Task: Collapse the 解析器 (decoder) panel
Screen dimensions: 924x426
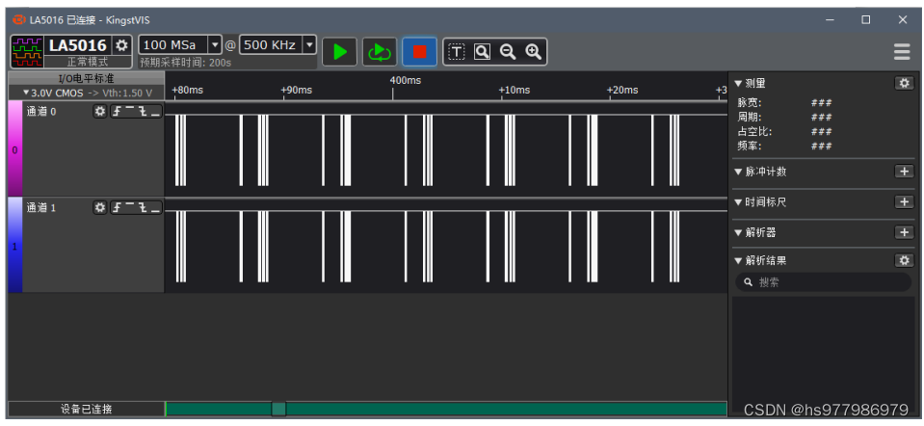Action: [x=738, y=232]
